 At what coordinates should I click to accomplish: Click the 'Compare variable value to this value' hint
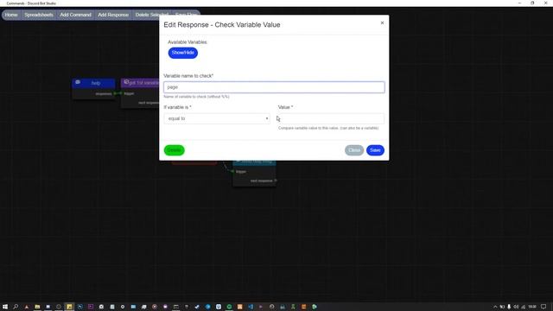coord(328,128)
